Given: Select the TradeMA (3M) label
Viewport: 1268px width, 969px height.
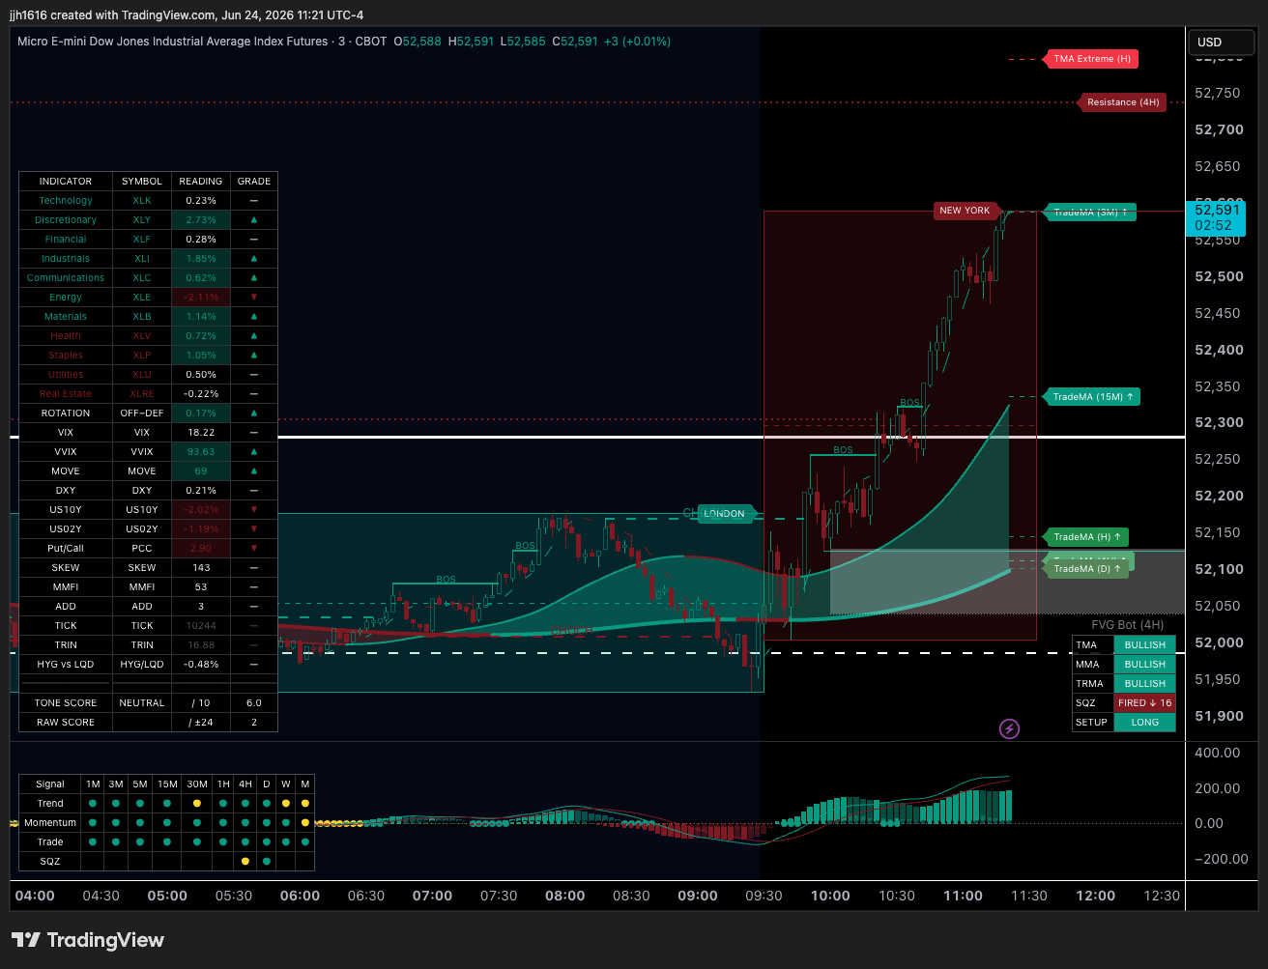Looking at the screenshot, I should [x=1090, y=212].
